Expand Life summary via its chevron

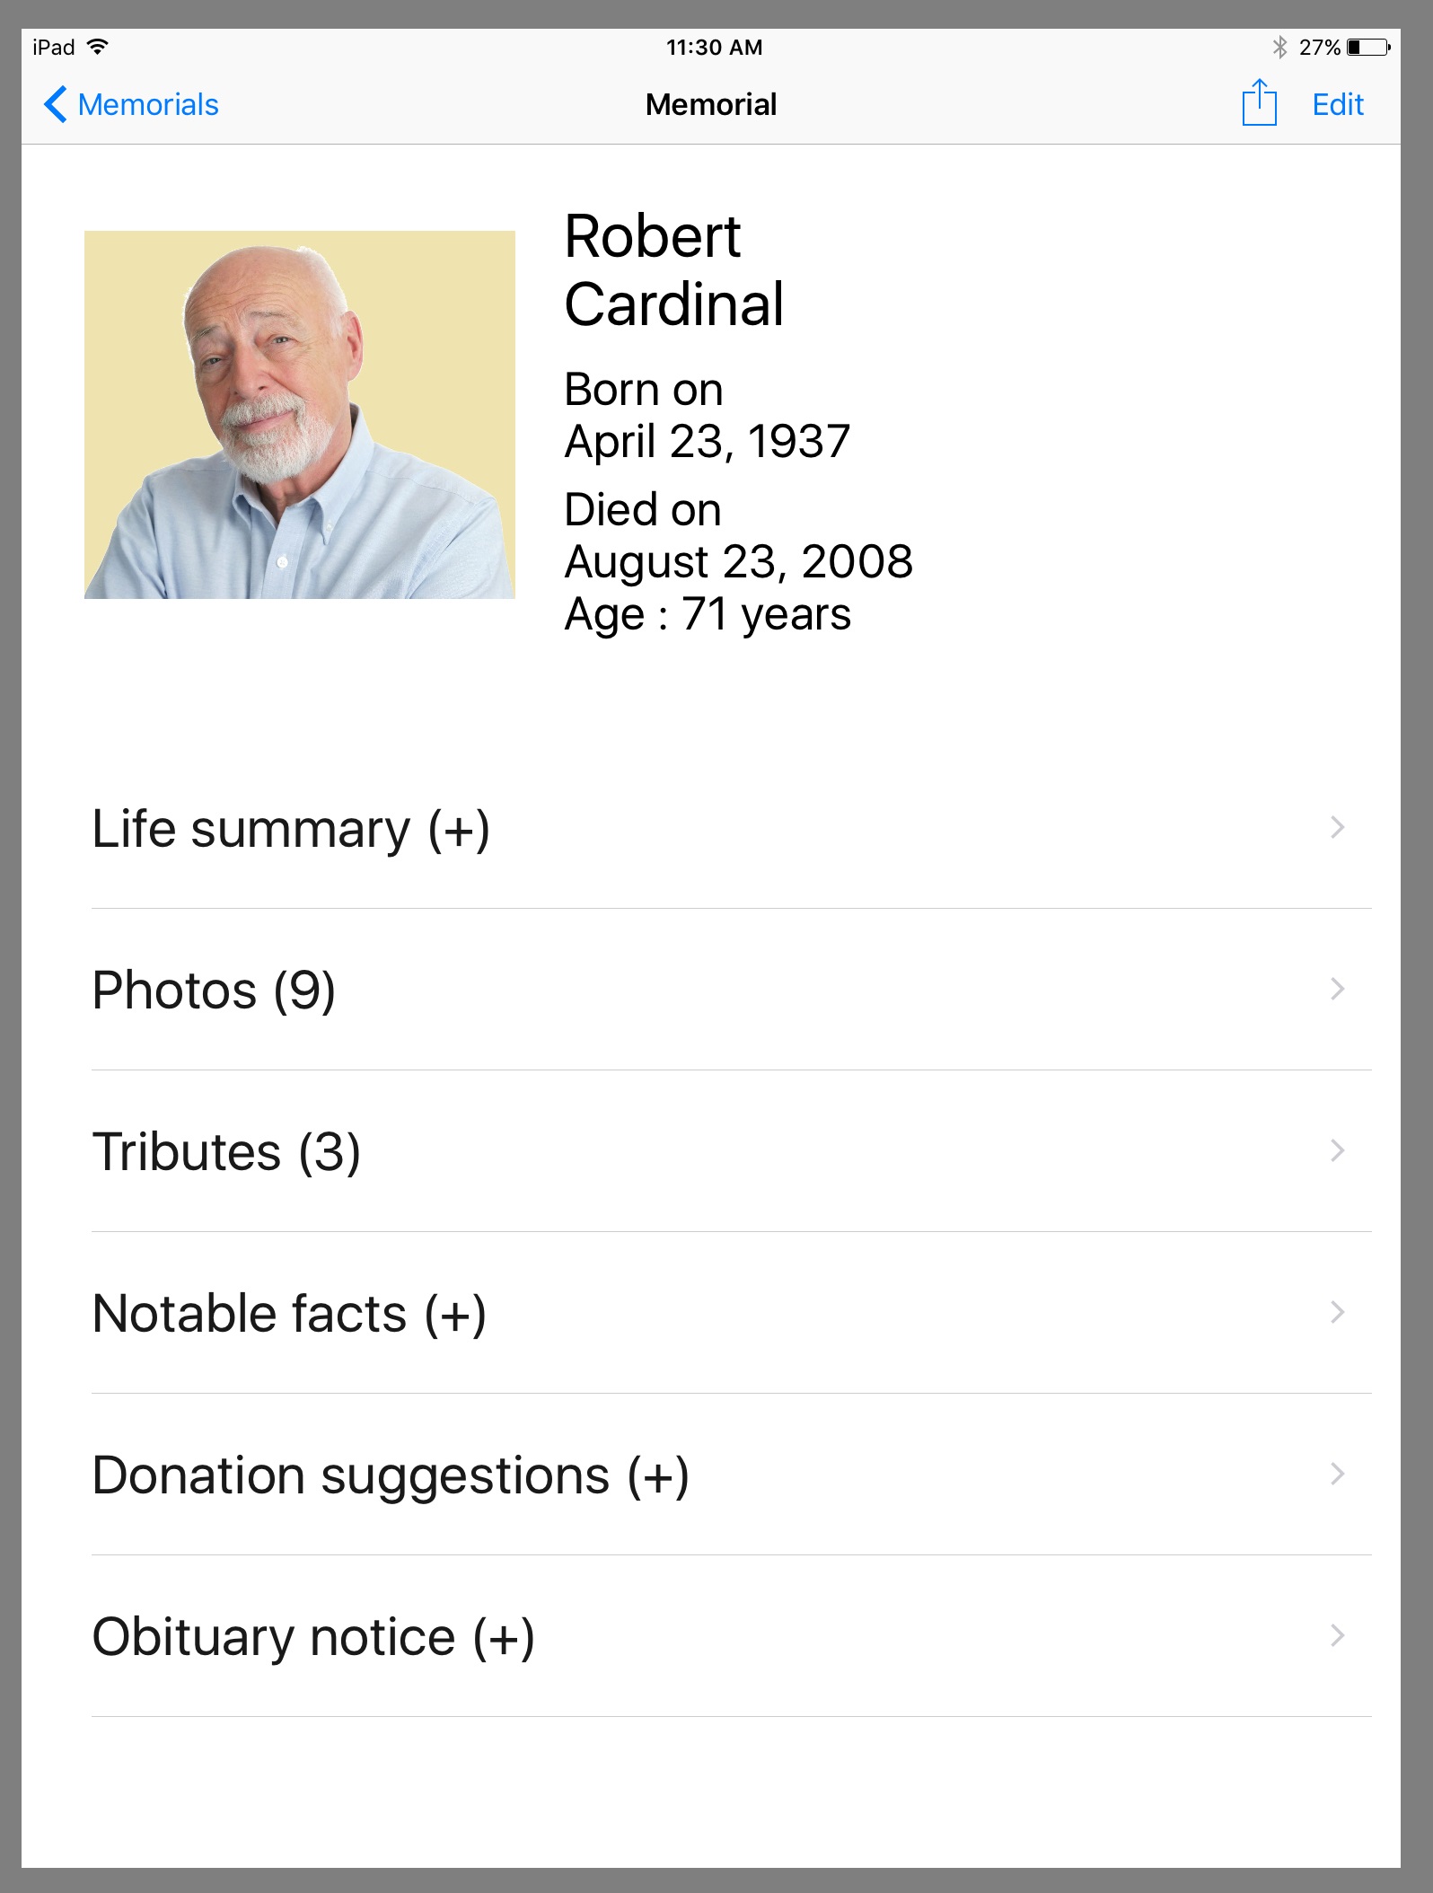click(1337, 827)
